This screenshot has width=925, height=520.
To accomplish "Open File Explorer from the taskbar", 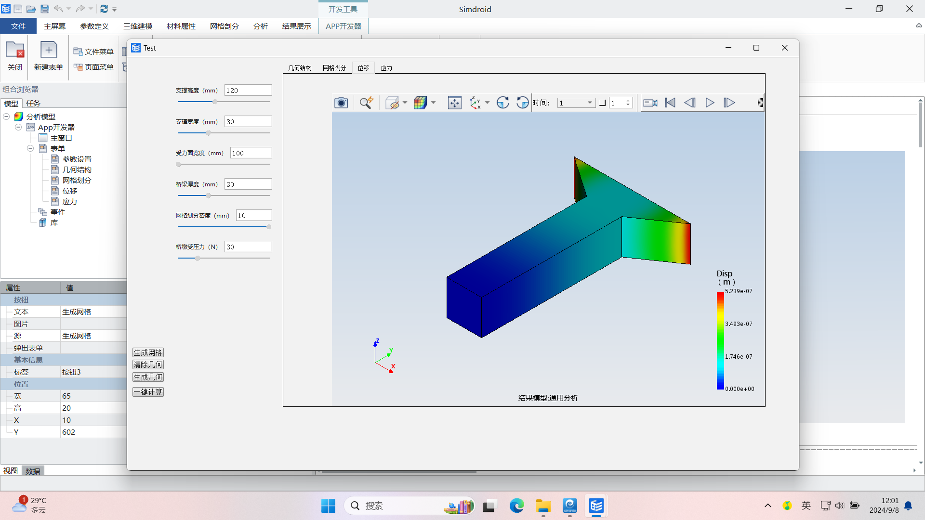I will [543, 506].
